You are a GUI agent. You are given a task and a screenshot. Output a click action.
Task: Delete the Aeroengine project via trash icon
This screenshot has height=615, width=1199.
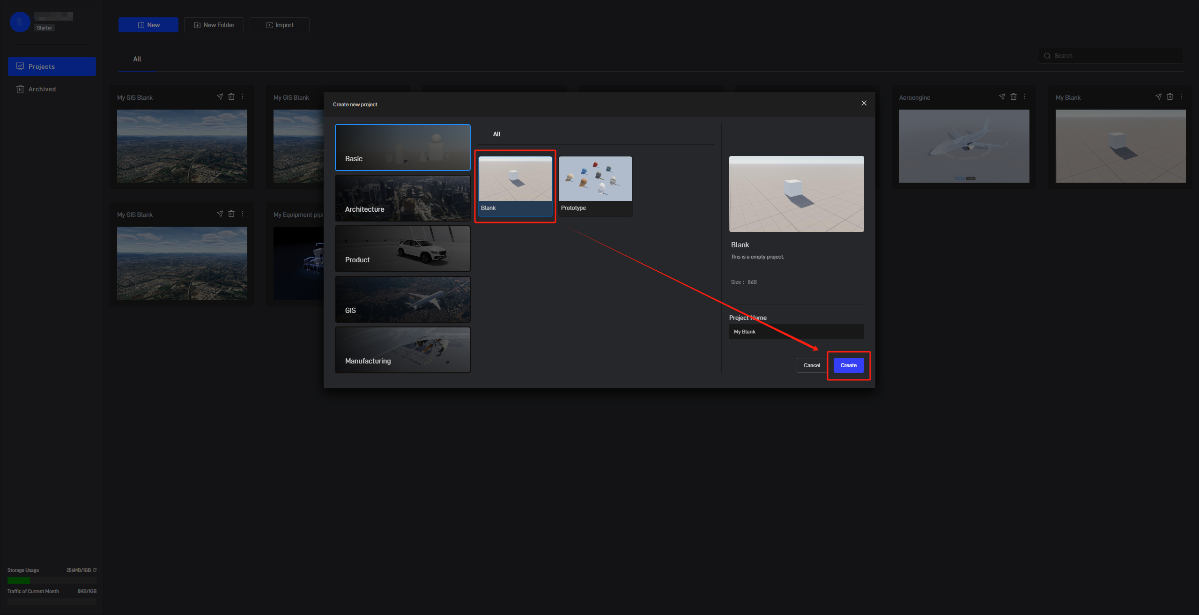(x=1013, y=96)
